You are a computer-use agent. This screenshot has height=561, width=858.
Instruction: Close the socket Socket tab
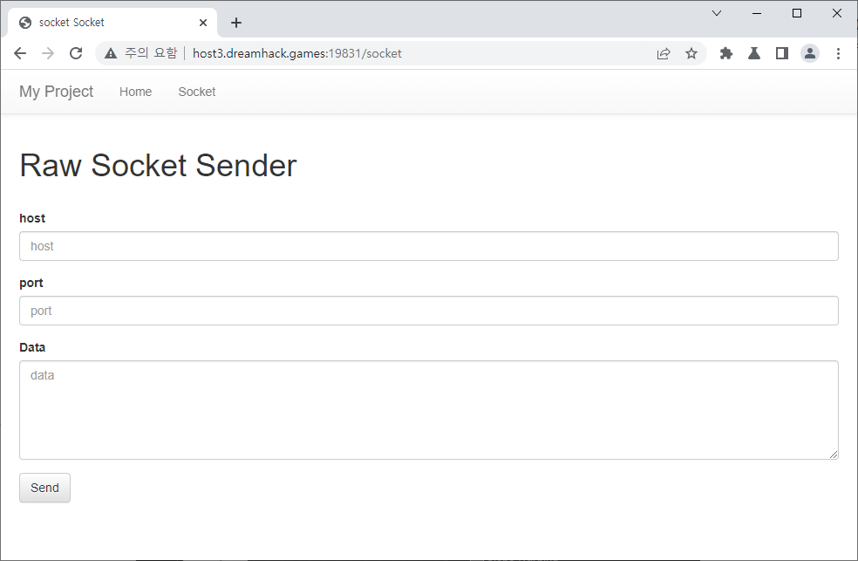pyautogui.click(x=203, y=23)
